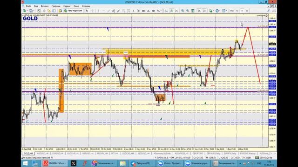Toggle chart shift icon
Screen dimensions: 298x167
click(x=204, y=11)
